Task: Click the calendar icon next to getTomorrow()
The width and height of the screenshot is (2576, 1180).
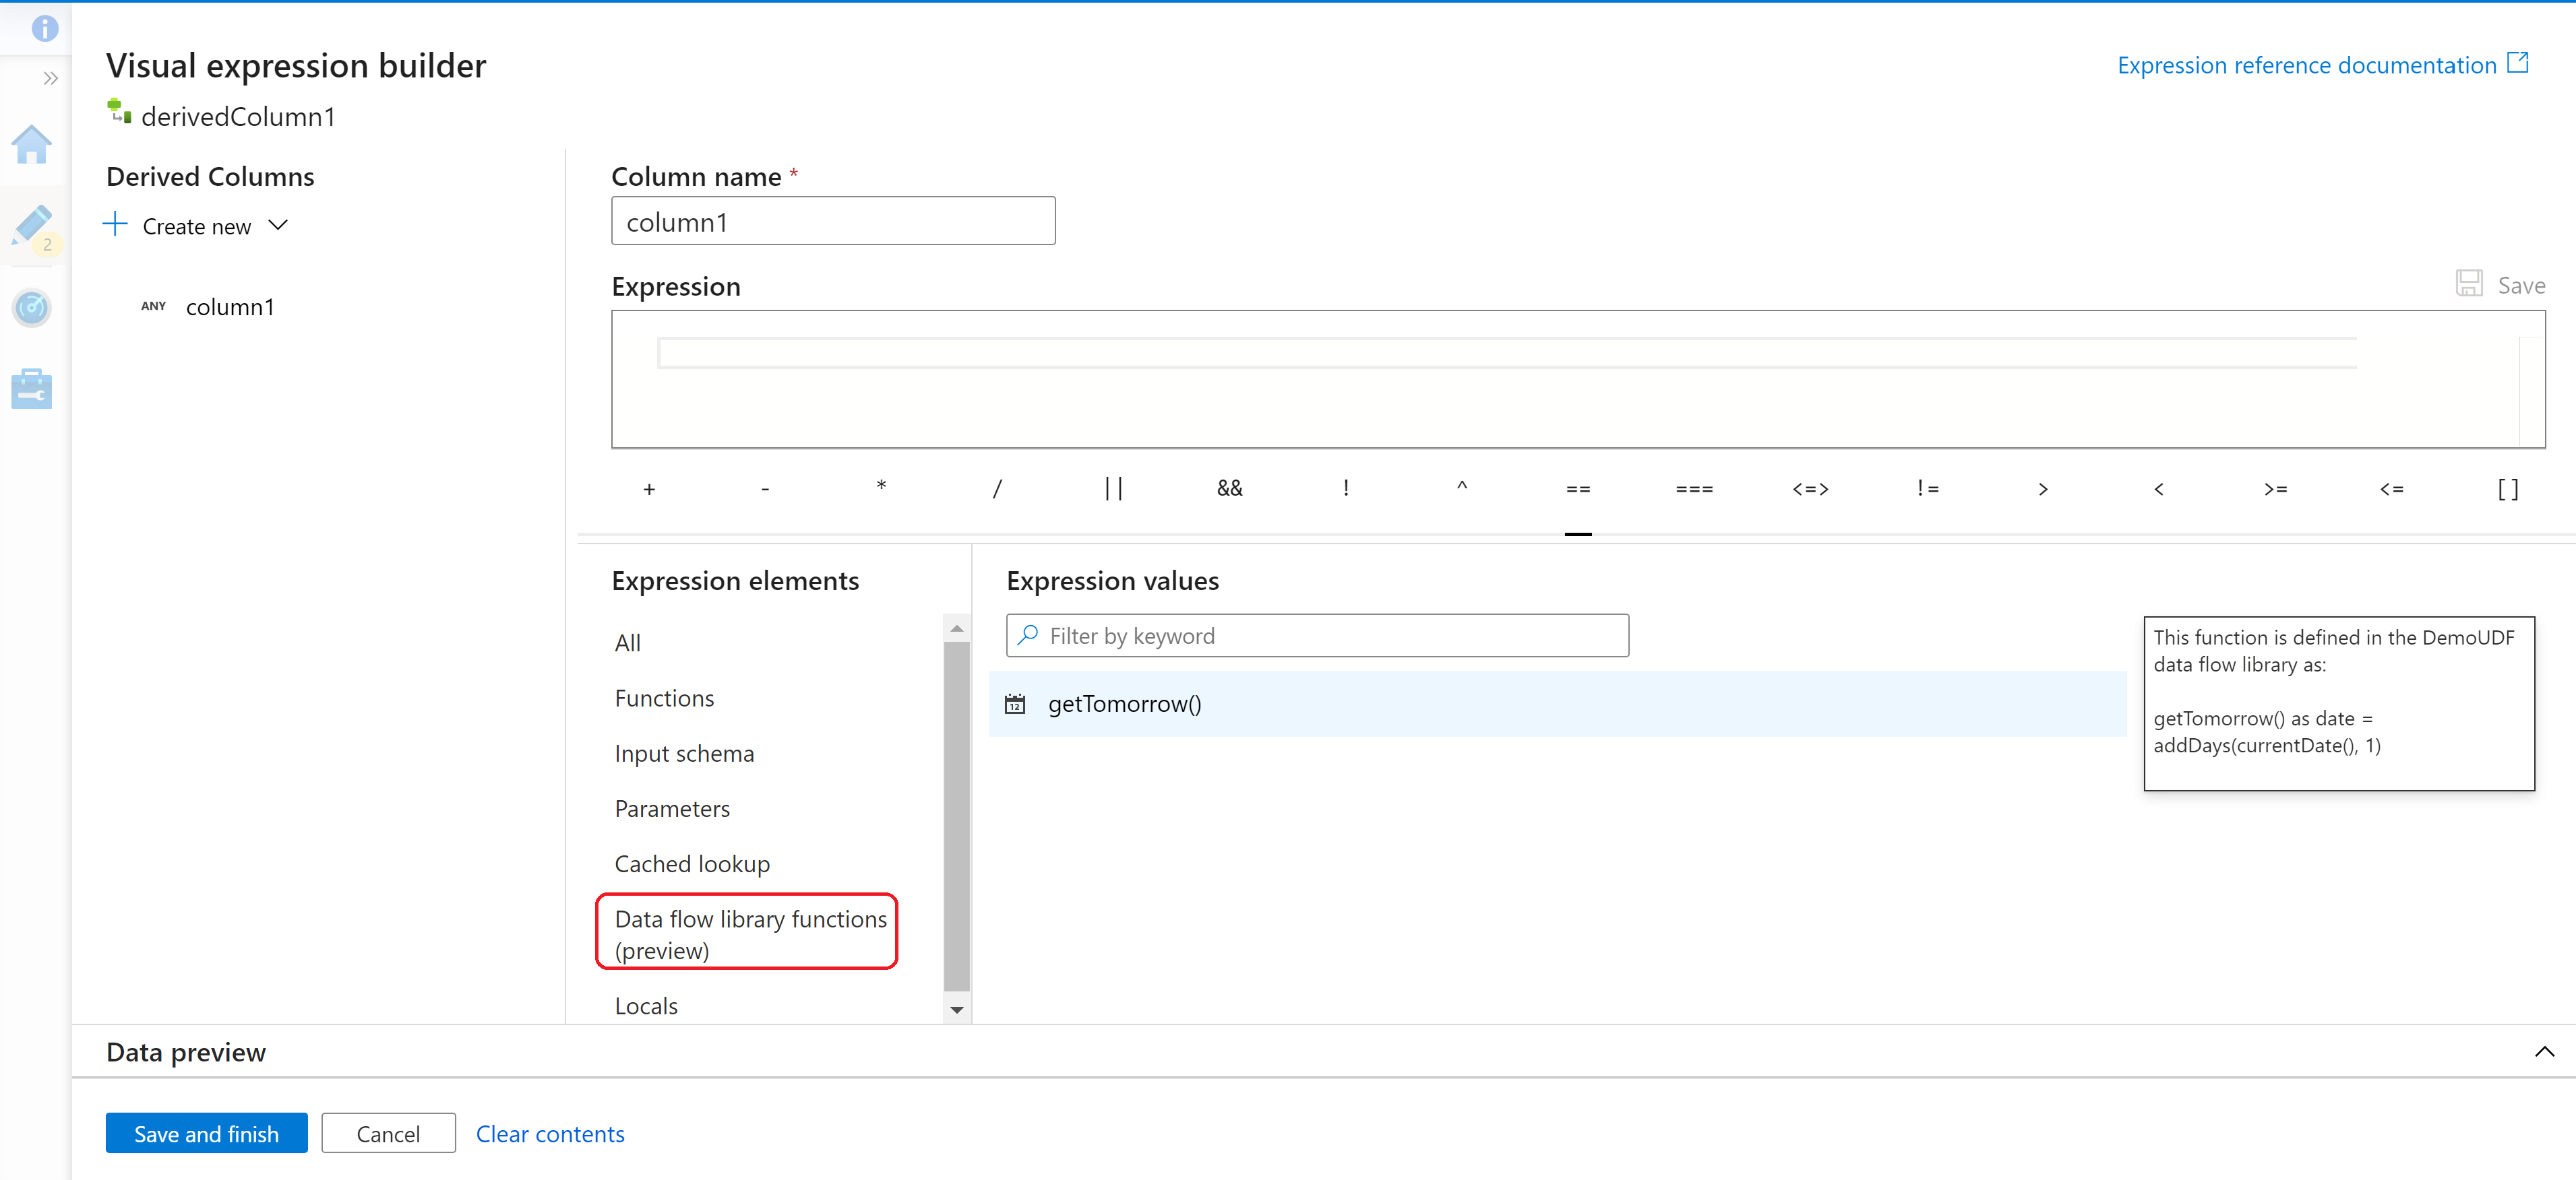Action: [1015, 702]
